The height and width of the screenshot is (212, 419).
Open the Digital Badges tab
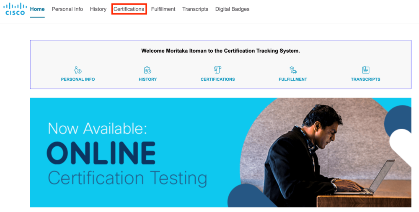pos(233,9)
